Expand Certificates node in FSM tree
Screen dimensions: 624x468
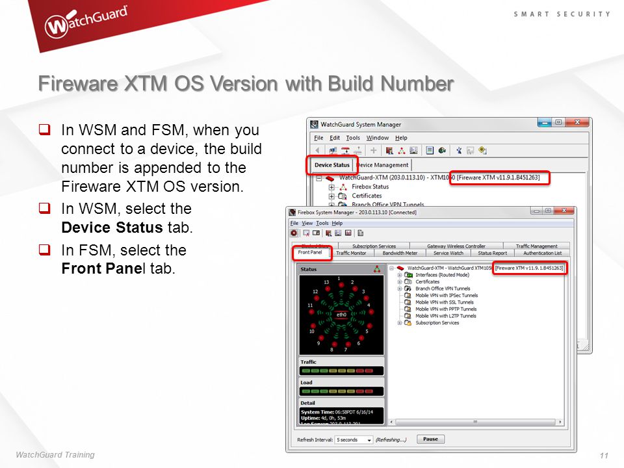click(x=400, y=281)
